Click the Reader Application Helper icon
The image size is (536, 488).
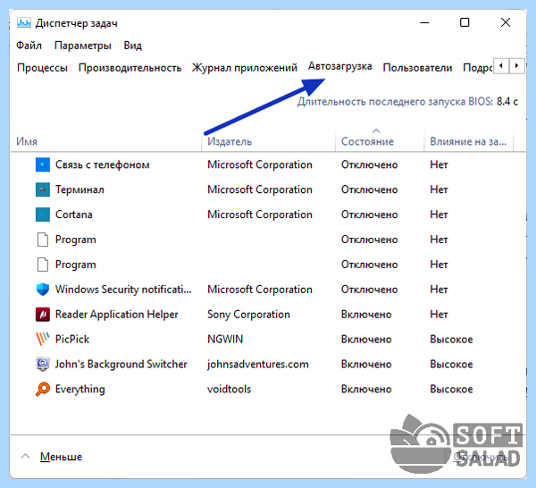[43, 315]
